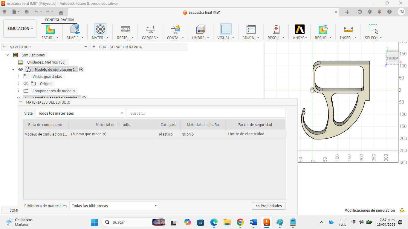
Task: Click the Buscar field in materials panel
Action: coord(206,113)
